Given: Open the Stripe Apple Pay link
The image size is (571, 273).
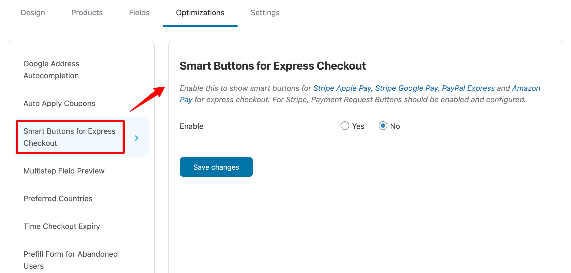Looking at the screenshot, I should tap(341, 88).
